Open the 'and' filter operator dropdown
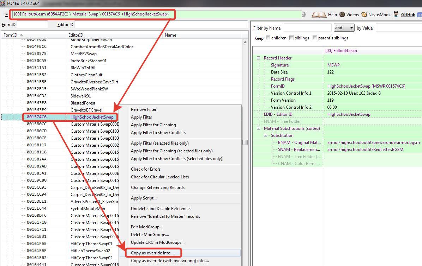This screenshot has height=266, width=422. [x=344, y=28]
